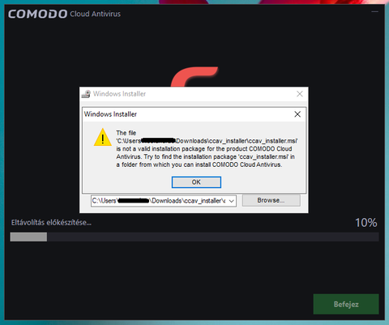Click the 'Eltávolítás előkészítése...' status text

(51, 223)
